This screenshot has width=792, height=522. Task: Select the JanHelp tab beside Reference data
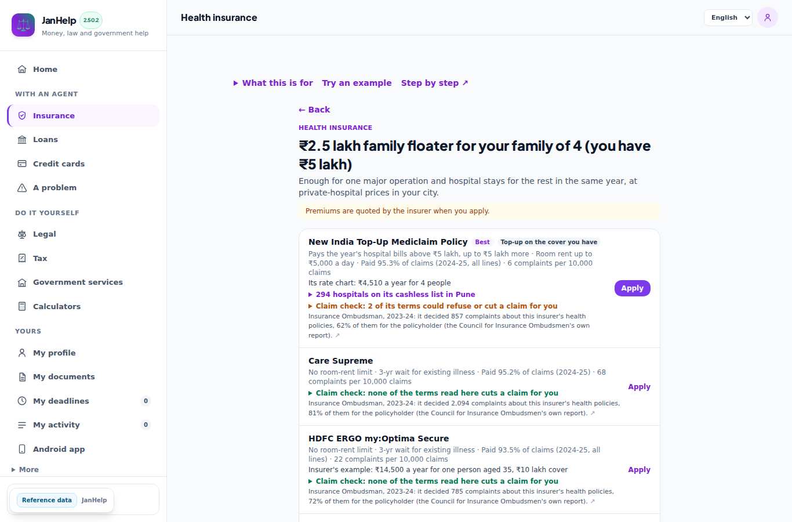(94, 500)
